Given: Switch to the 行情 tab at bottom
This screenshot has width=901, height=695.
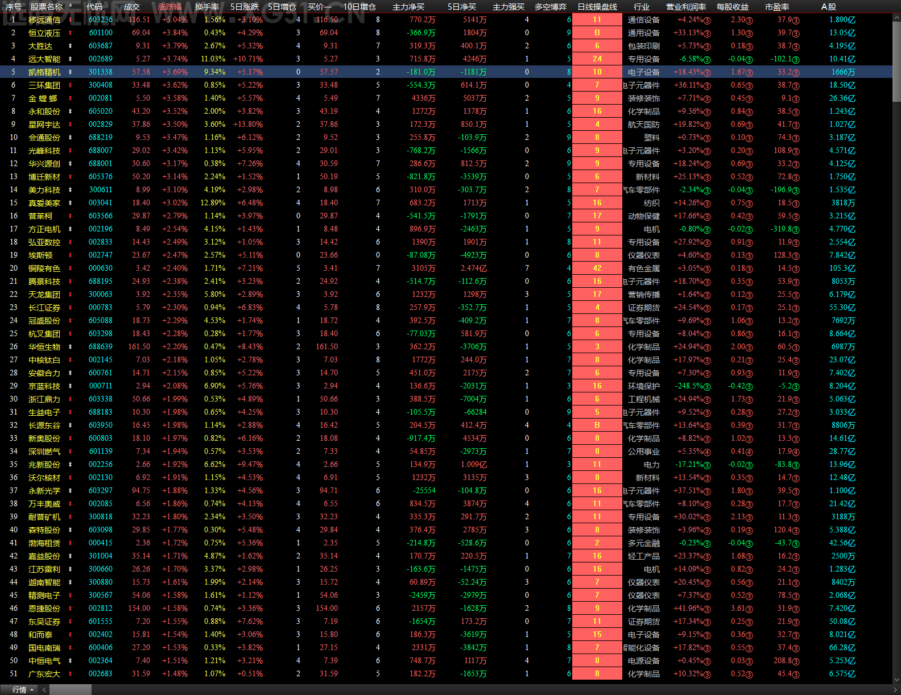Looking at the screenshot, I should (x=19, y=690).
